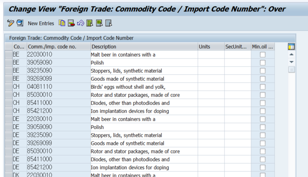Click code cell 39059090 in BE row

pyautogui.click(x=58, y=63)
